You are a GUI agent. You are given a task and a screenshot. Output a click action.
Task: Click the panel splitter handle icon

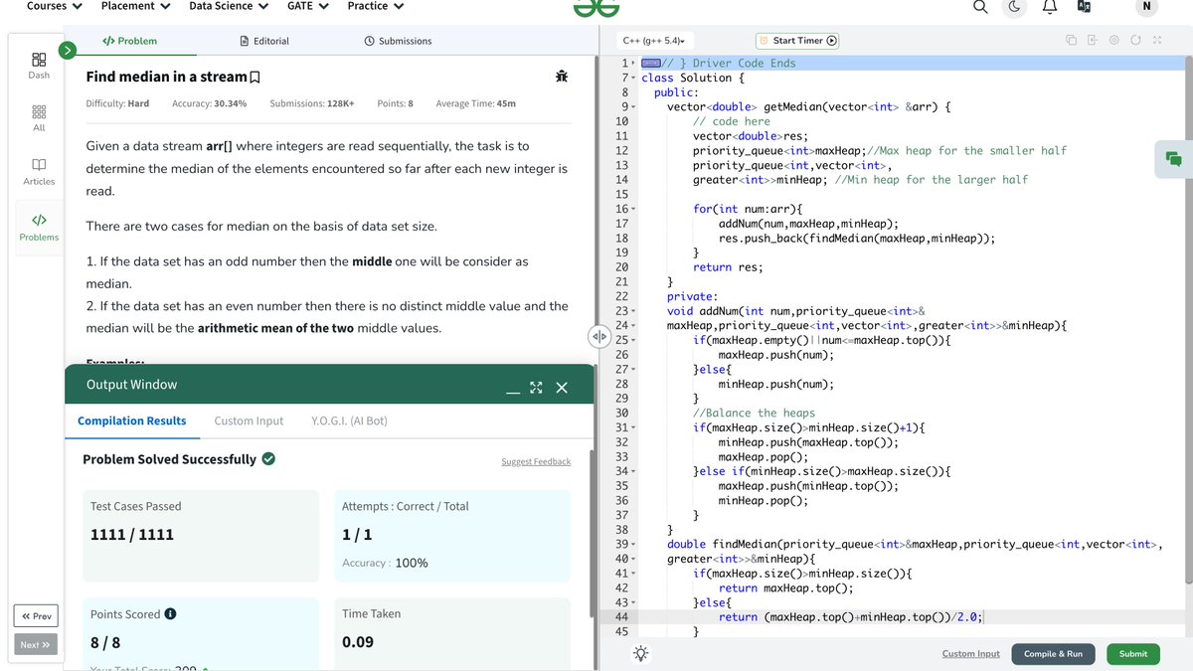pyautogui.click(x=599, y=336)
